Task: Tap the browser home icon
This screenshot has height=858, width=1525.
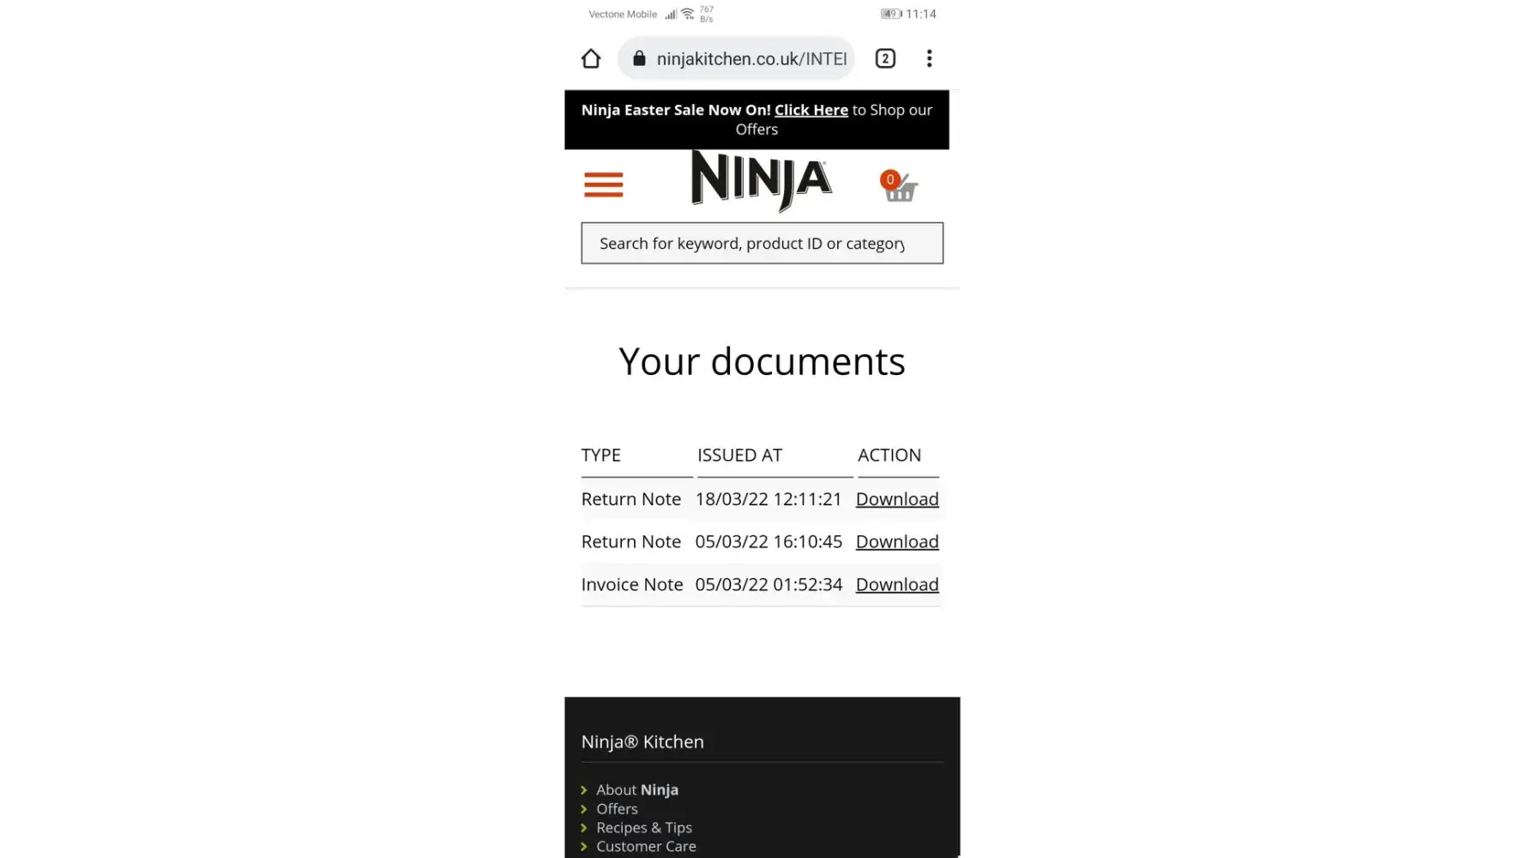Action: [x=591, y=58]
